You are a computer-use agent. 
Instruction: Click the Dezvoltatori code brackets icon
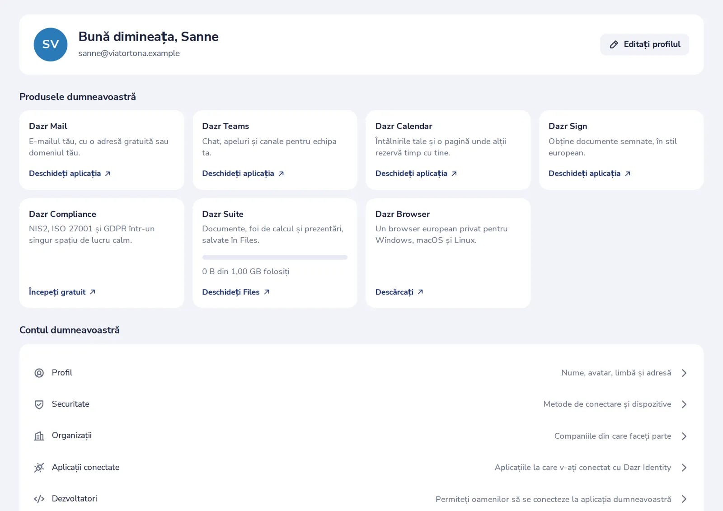tap(39, 499)
